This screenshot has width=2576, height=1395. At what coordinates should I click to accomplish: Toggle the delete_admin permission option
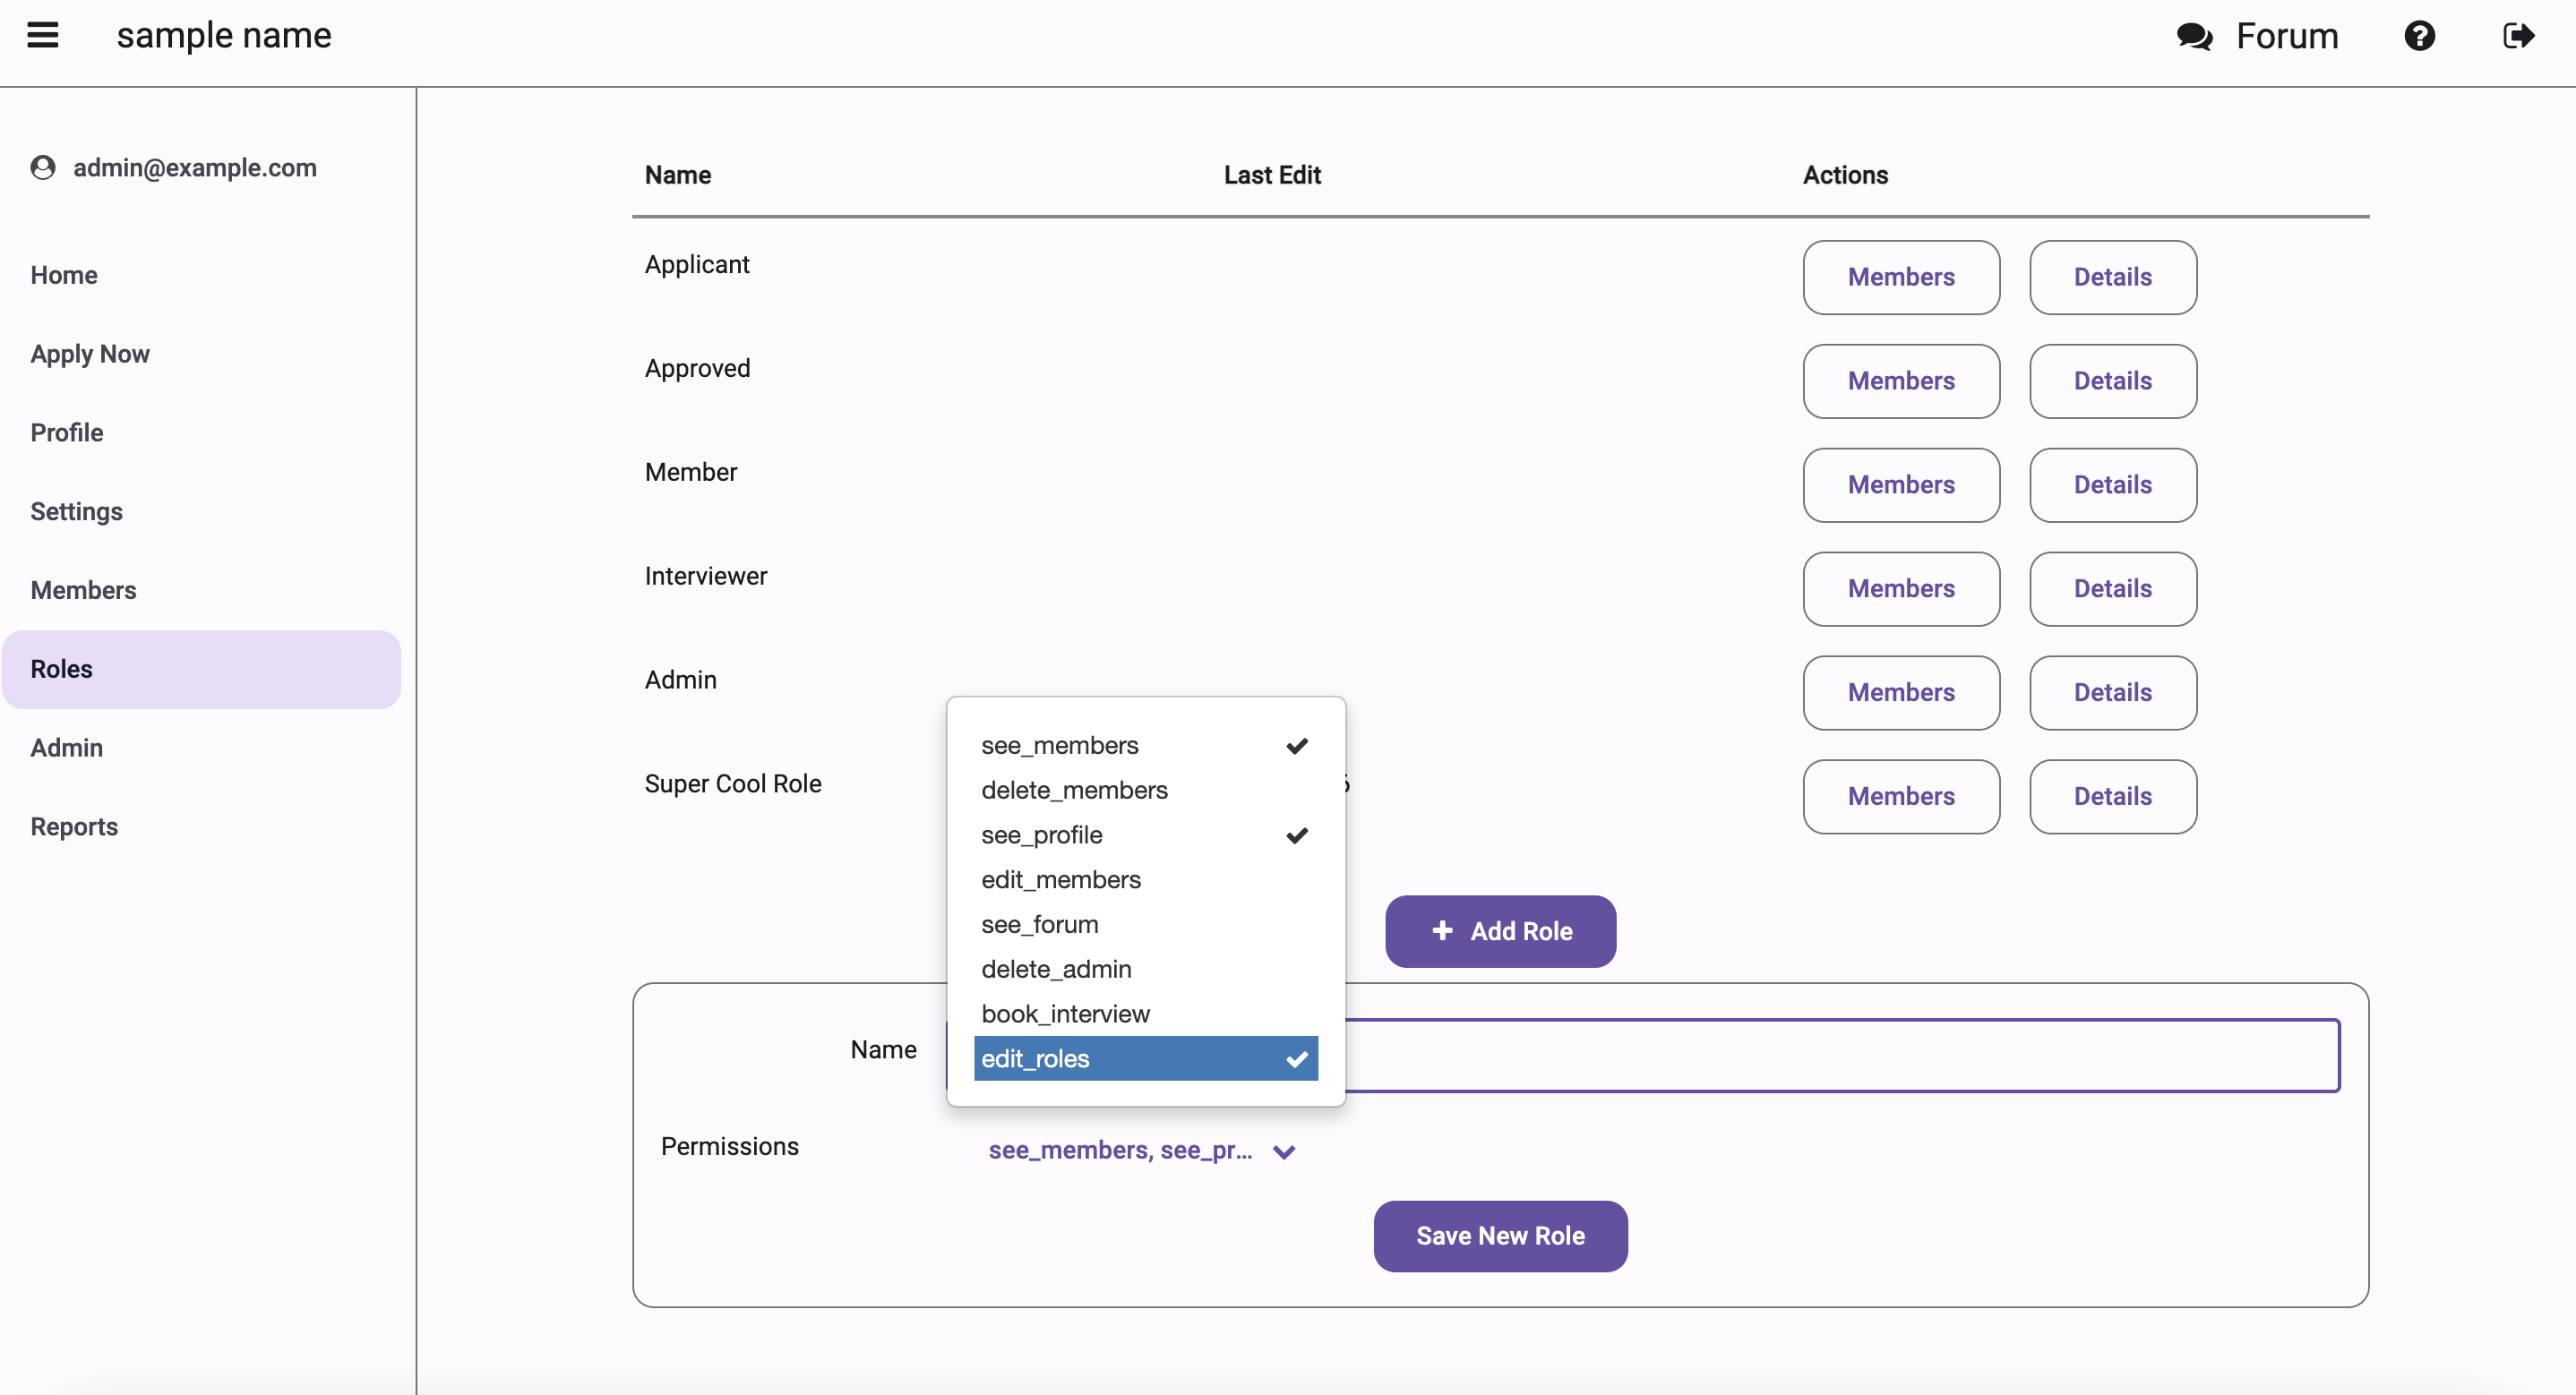coord(1146,969)
